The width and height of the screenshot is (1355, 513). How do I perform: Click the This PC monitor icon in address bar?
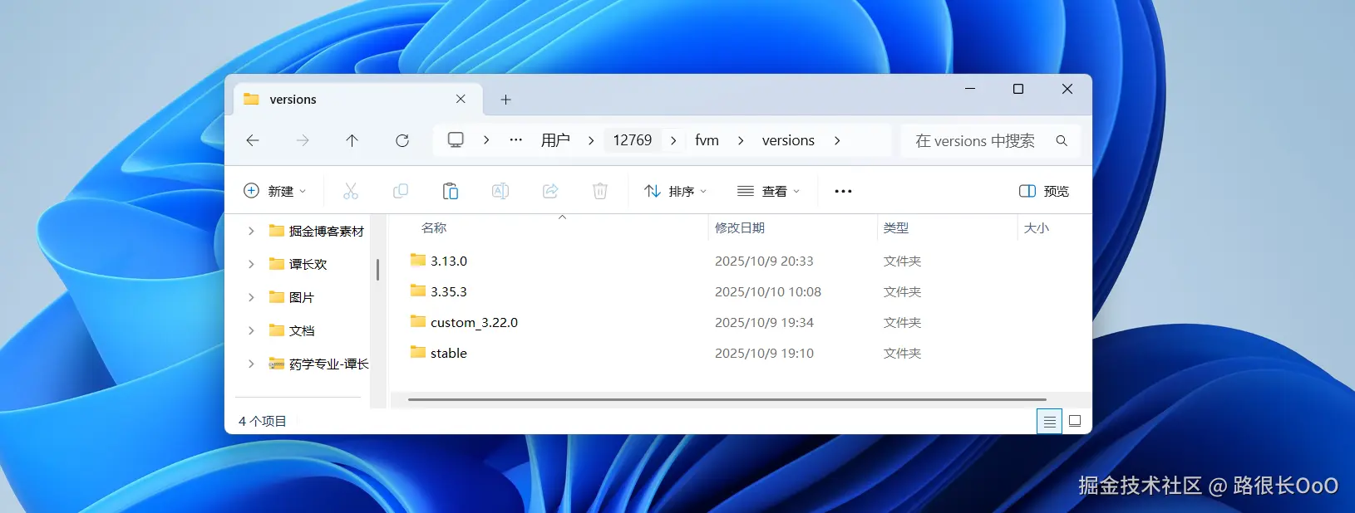click(456, 139)
